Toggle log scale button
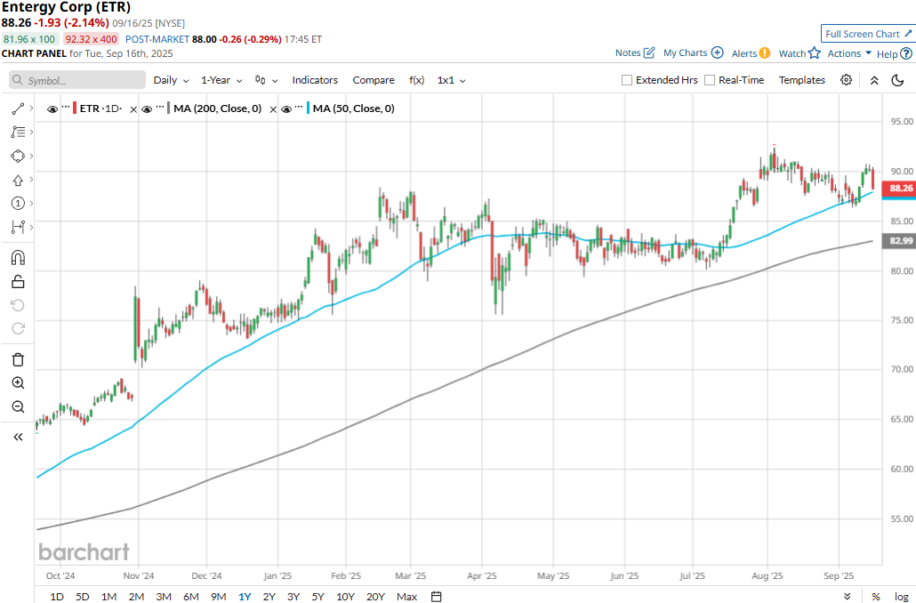The height and width of the screenshot is (603, 916). pyautogui.click(x=902, y=597)
